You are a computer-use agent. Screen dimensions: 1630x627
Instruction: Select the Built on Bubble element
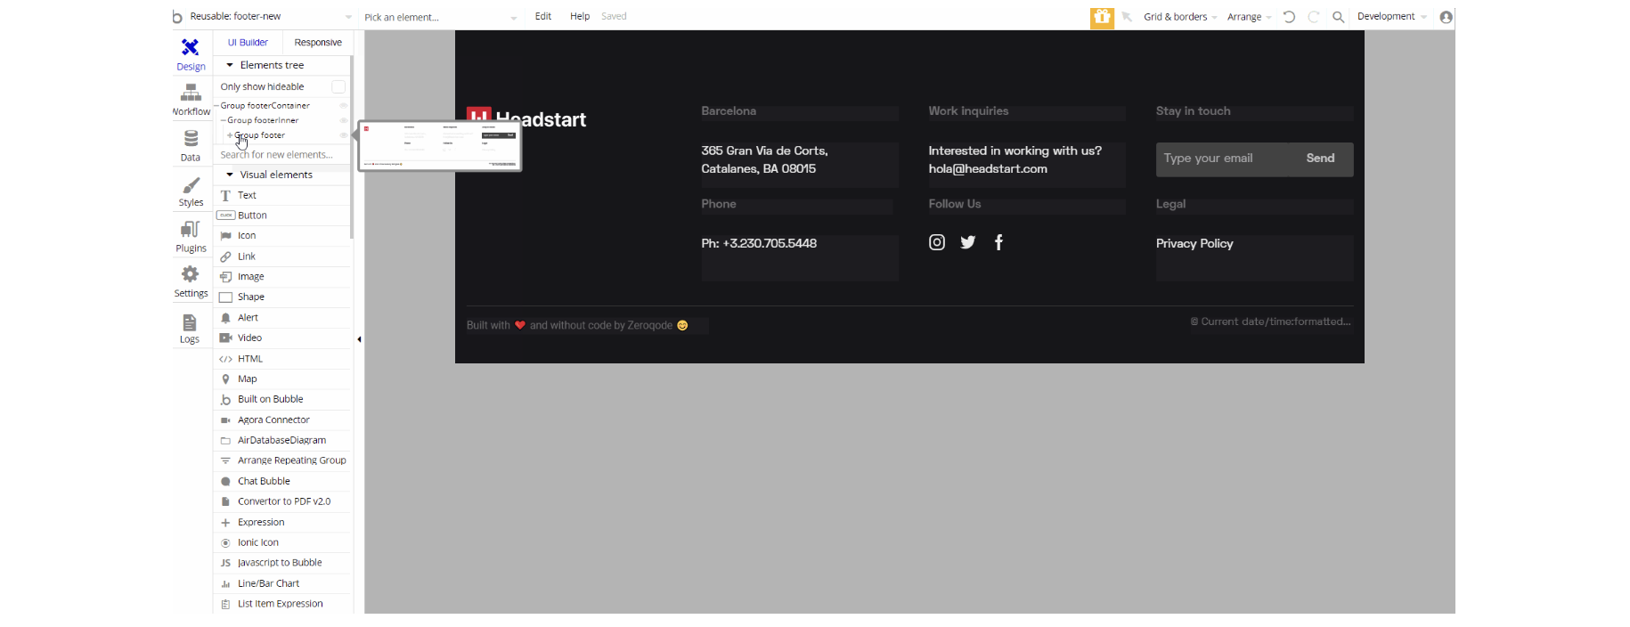point(282,400)
